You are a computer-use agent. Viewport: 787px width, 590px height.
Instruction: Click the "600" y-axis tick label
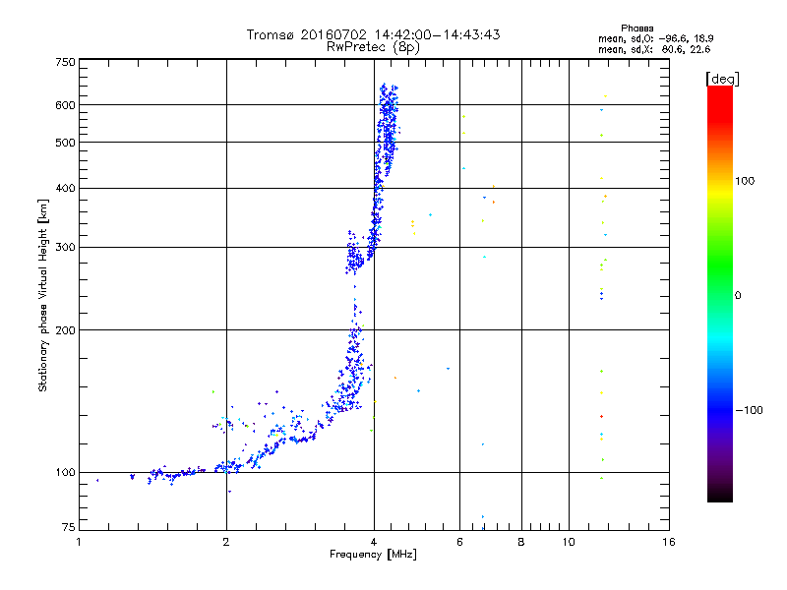click(65, 105)
